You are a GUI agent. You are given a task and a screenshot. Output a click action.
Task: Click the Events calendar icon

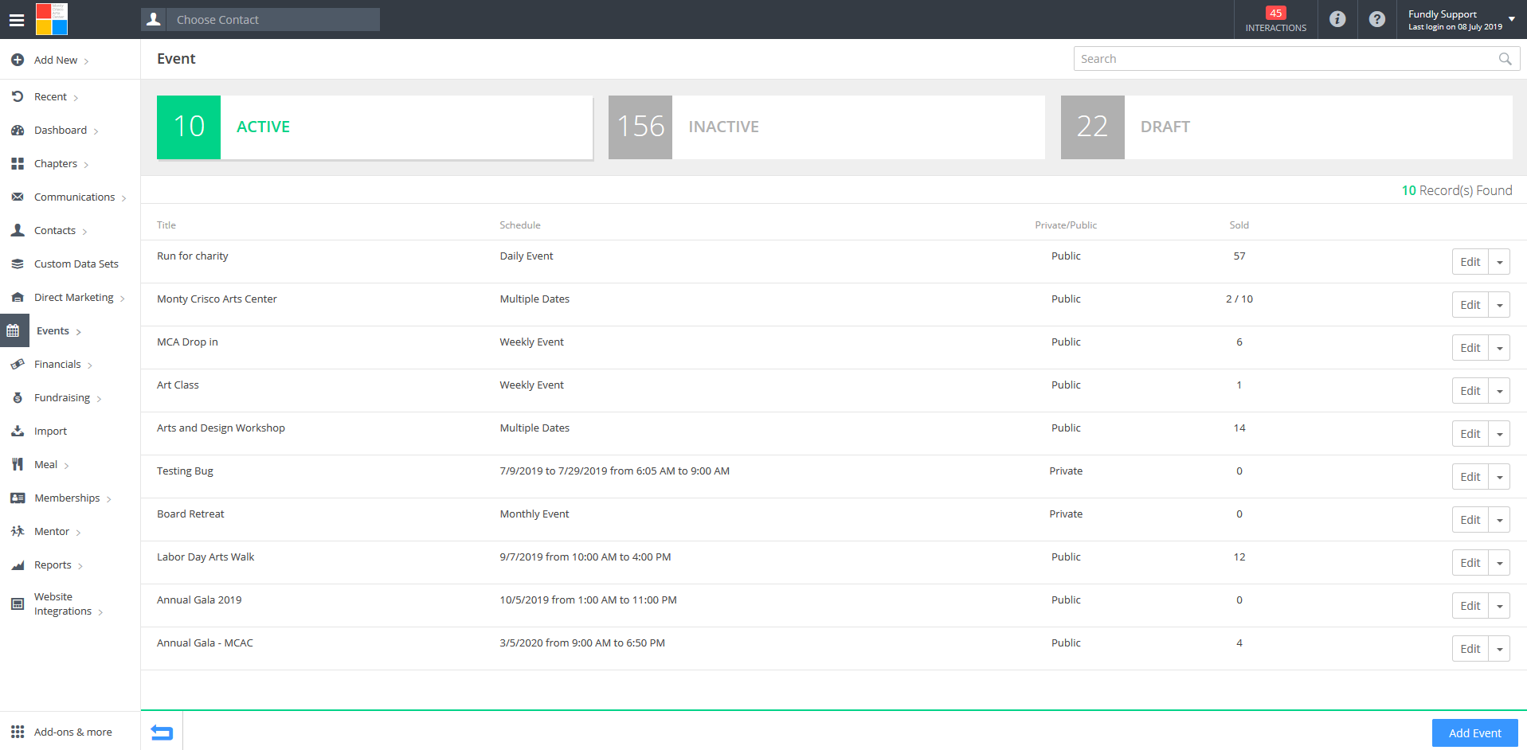(x=14, y=330)
